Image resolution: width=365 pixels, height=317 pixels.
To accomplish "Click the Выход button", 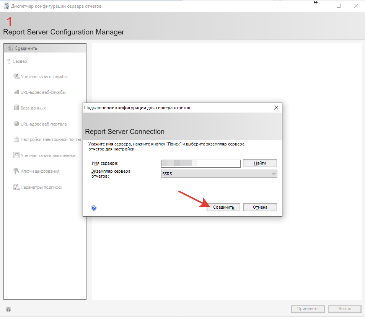I will tap(345, 309).
